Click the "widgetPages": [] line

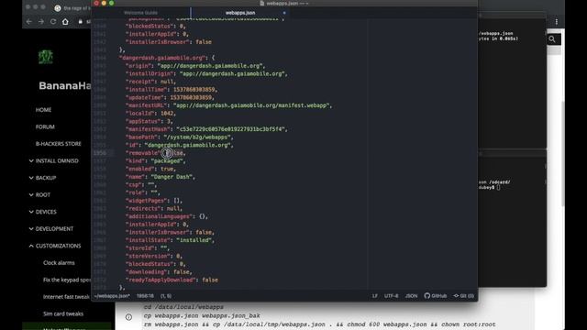tap(154, 201)
